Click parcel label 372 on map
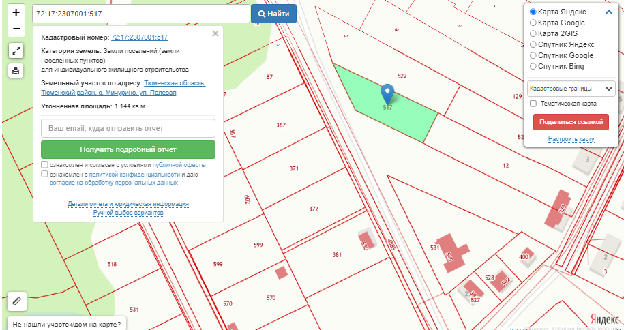 coord(314,209)
